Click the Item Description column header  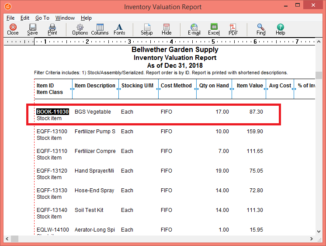(x=95, y=86)
